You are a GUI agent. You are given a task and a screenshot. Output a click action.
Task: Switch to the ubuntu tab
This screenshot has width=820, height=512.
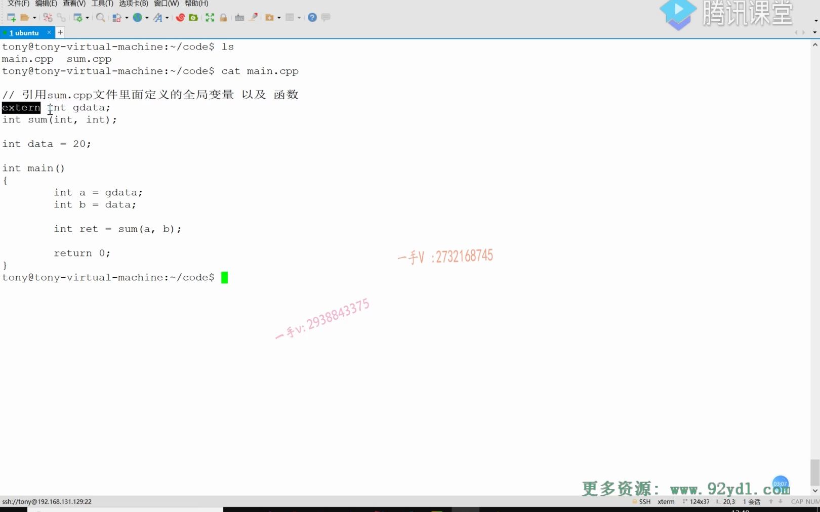click(x=25, y=32)
